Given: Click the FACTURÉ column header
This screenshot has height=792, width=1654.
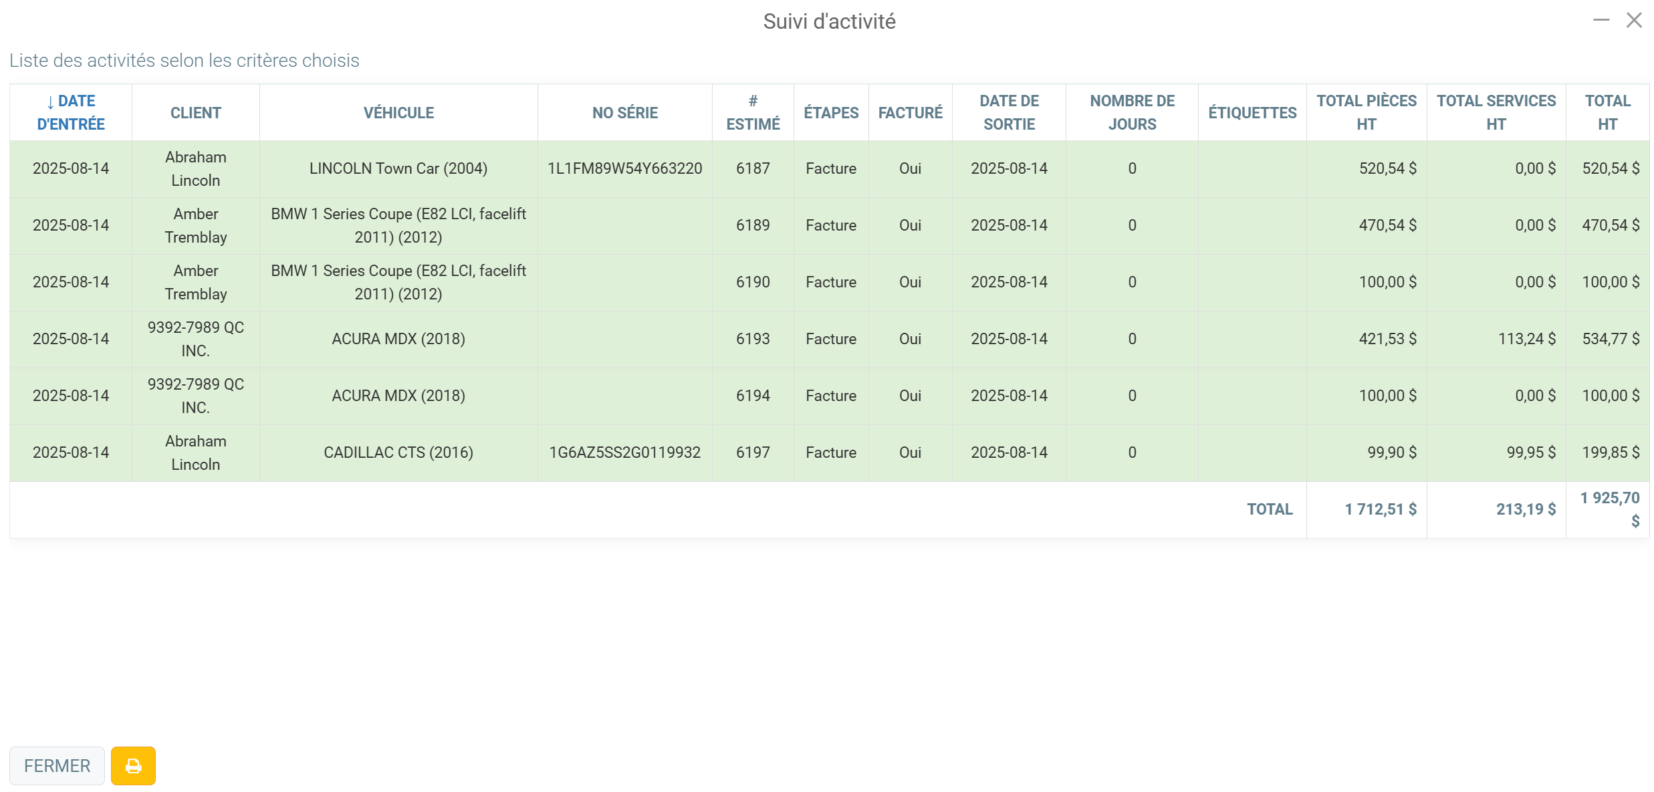Looking at the screenshot, I should click(910, 112).
